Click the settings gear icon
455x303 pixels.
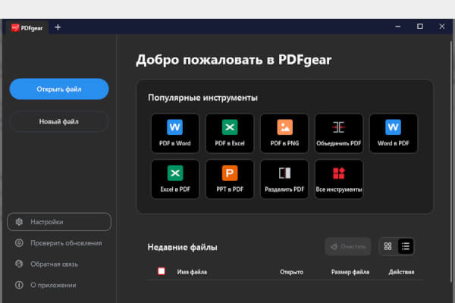pos(19,222)
